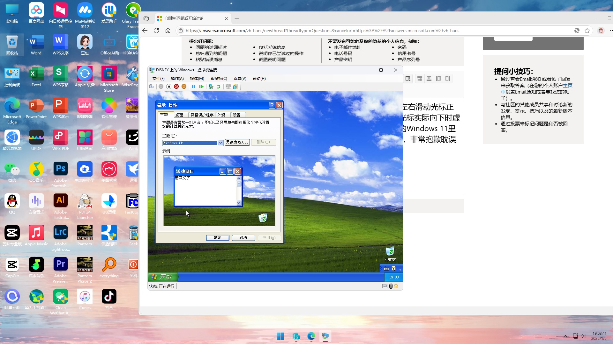
Task: Create a checkpoint using the checkpoint icon
Action: pos(211,87)
